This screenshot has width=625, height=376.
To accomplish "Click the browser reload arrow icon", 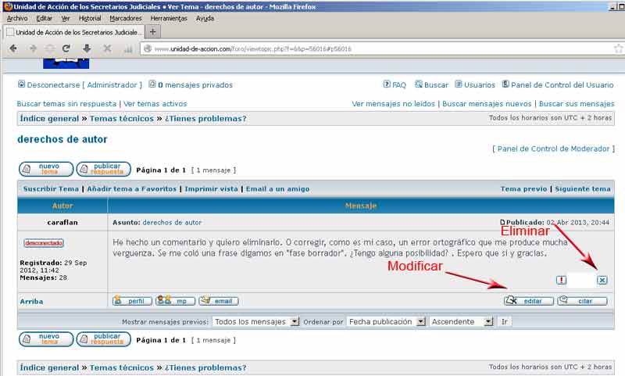I will [67, 48].
